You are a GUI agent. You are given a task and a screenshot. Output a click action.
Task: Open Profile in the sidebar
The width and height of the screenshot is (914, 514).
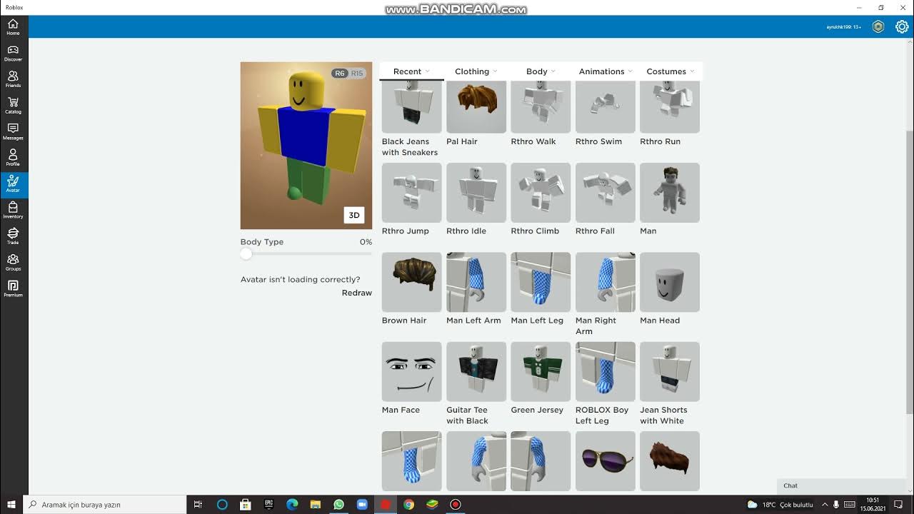coord(13,158)
